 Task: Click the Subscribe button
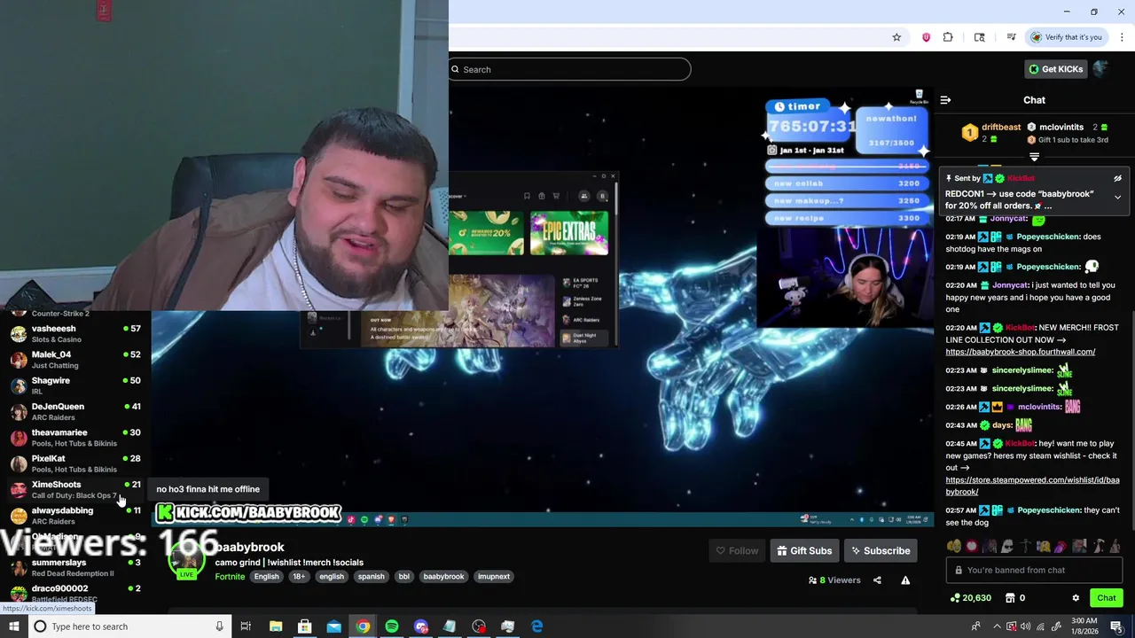tap(881, 551)
